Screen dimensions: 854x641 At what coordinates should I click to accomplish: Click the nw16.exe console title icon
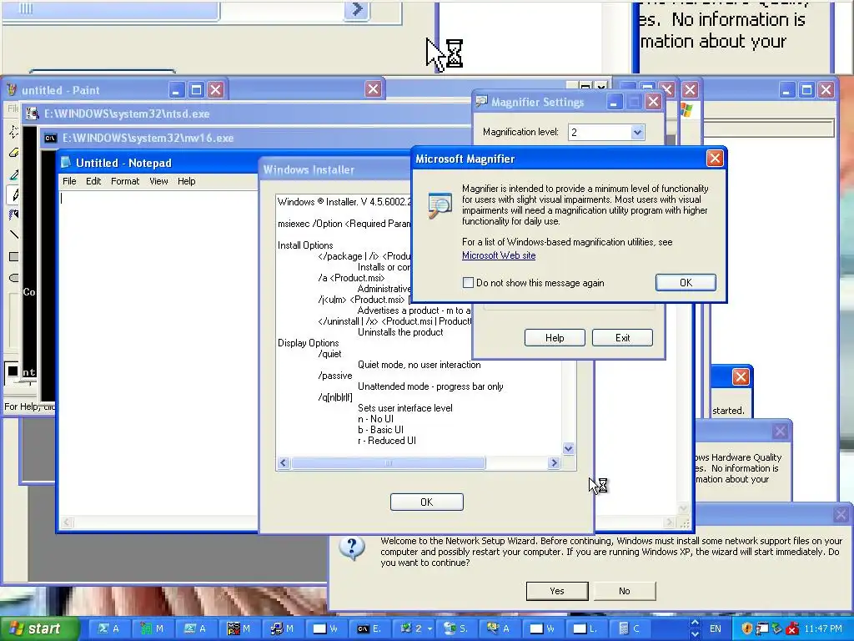50,138
